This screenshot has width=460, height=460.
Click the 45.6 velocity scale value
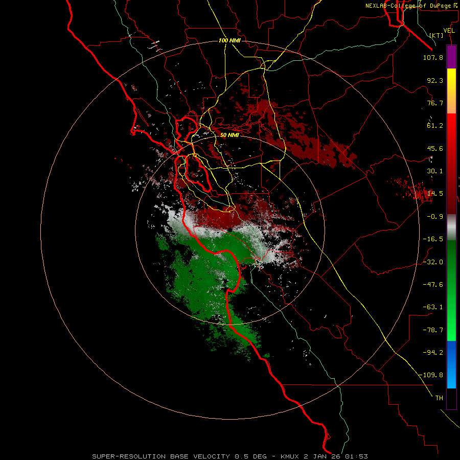tap(435, 148)
